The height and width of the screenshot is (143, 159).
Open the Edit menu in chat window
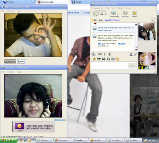107,8
